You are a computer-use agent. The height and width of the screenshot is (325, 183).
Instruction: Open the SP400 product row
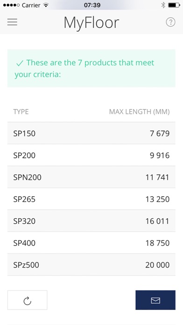(91, 243)
